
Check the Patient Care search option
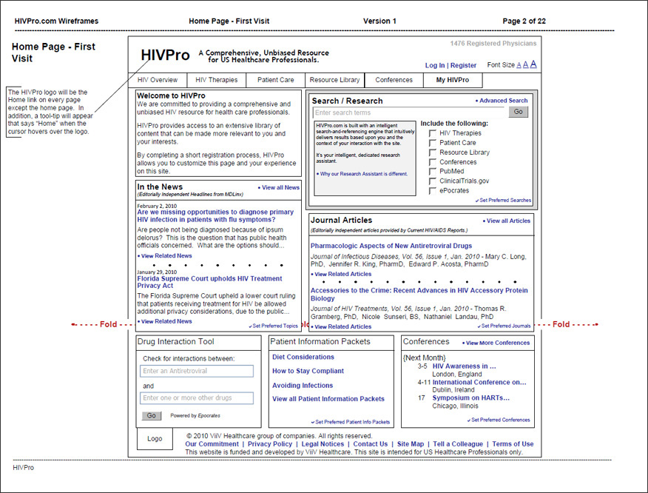coord(433,143)
